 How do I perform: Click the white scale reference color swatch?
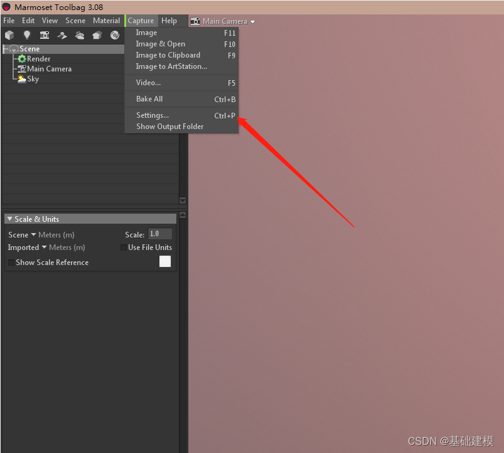tap(165, 261)
